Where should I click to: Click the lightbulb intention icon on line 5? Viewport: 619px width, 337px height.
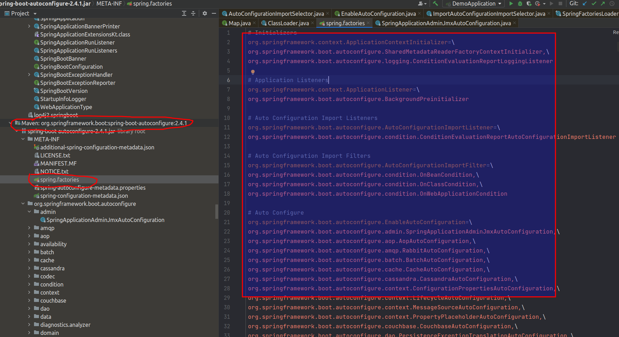(x=253, y=72)
